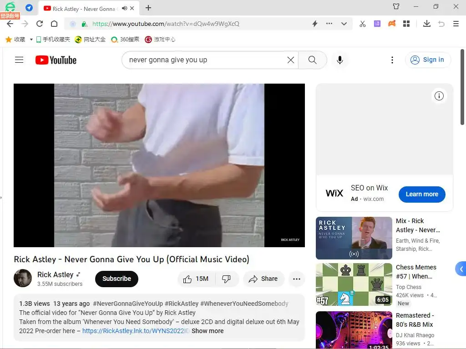Open 360搜索 bookmark

coord(125,40)
